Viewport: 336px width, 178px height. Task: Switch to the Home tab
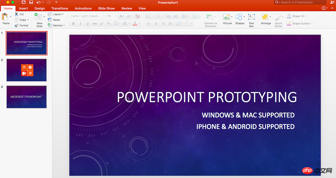pyautogui.click(x=8, y=8)
